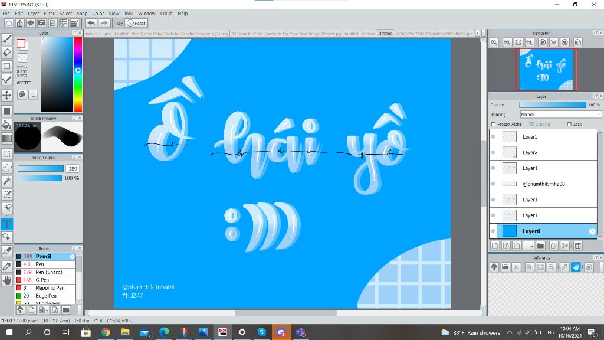Select the Edge Pen brush
The height and width of the screenshot is (340, 604).
[x=45, y=296]
